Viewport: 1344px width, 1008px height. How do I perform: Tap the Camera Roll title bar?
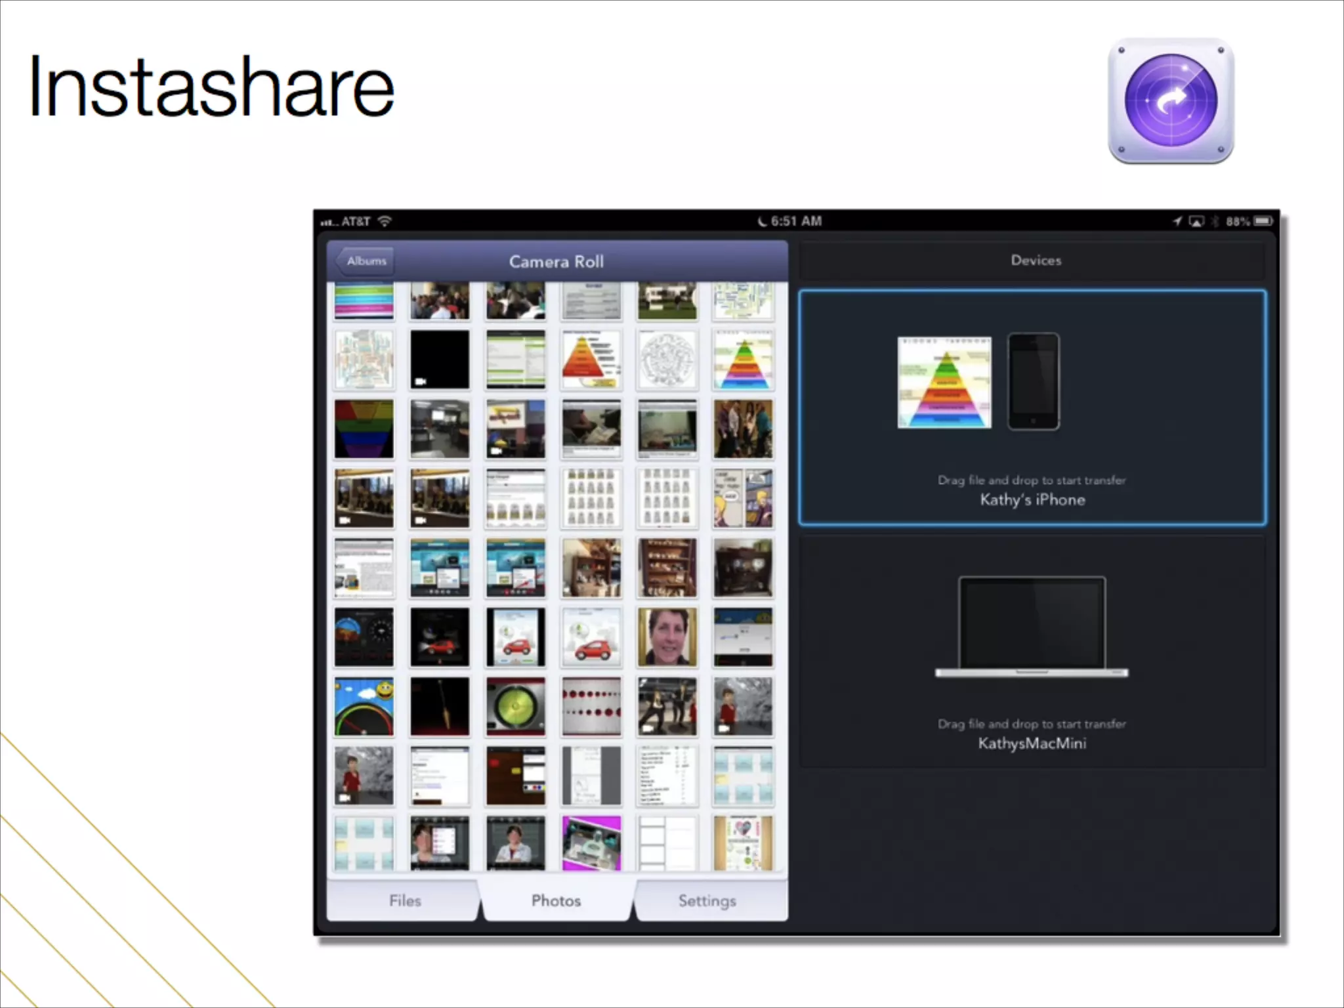click(x=556, y=261)
